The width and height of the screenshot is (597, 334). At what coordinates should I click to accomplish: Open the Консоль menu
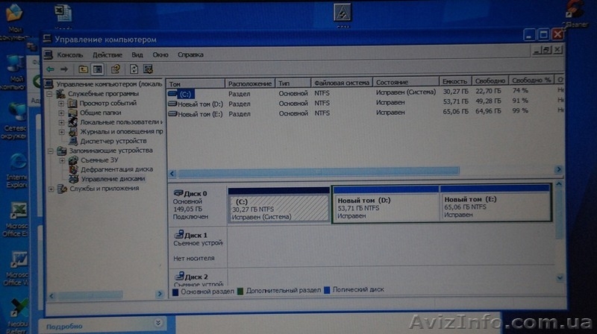69,54
